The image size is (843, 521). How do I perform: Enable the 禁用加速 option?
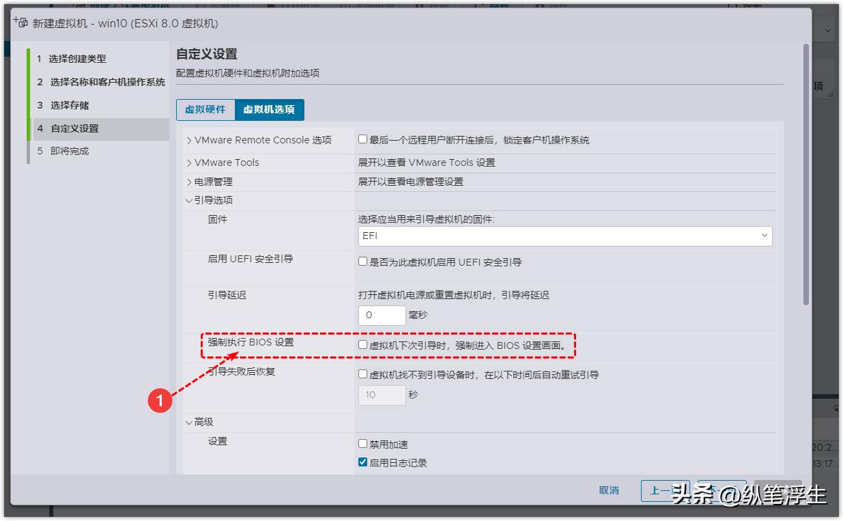362,443
